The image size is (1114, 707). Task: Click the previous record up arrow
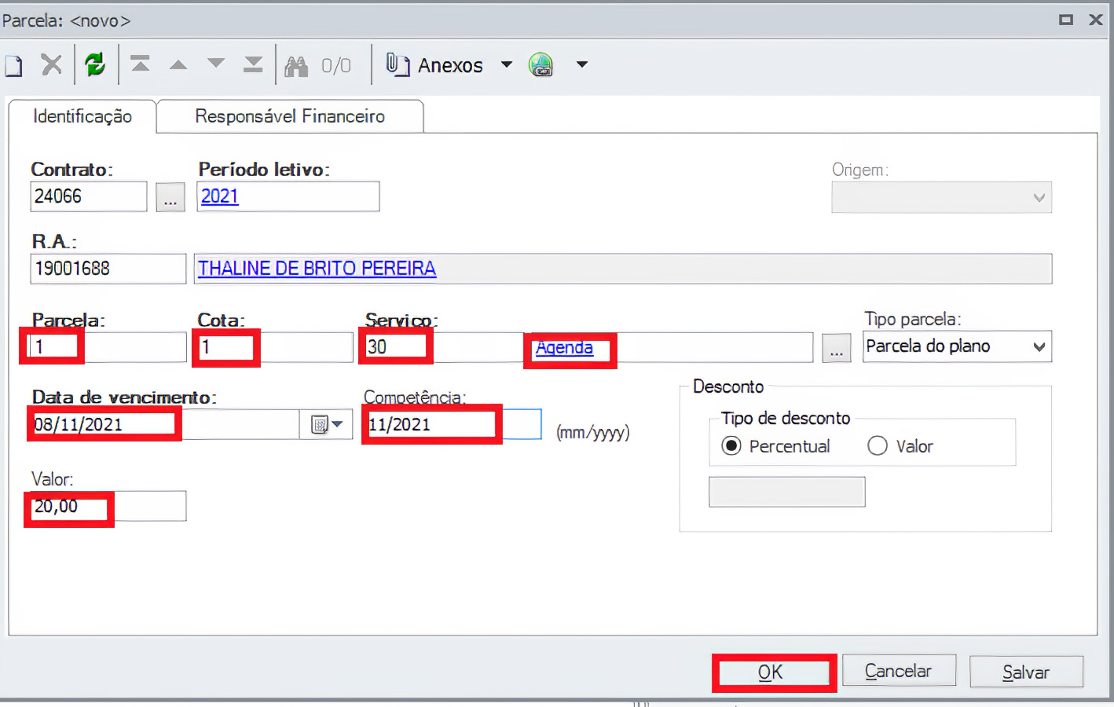point(178,64)
